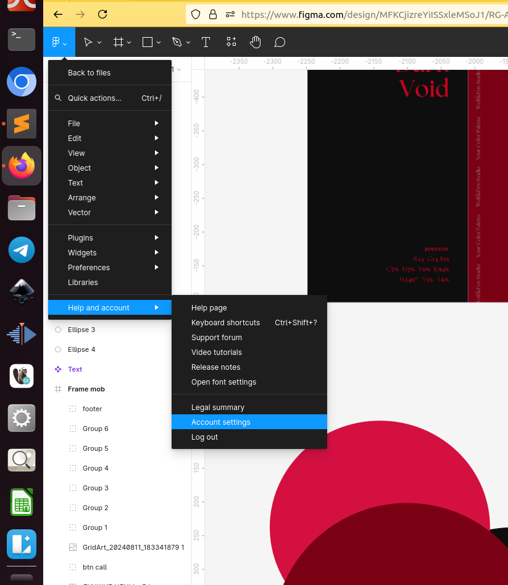Click Help and account menu item
The width and height of the screenshot is (508, 585).
click(110, 308)
